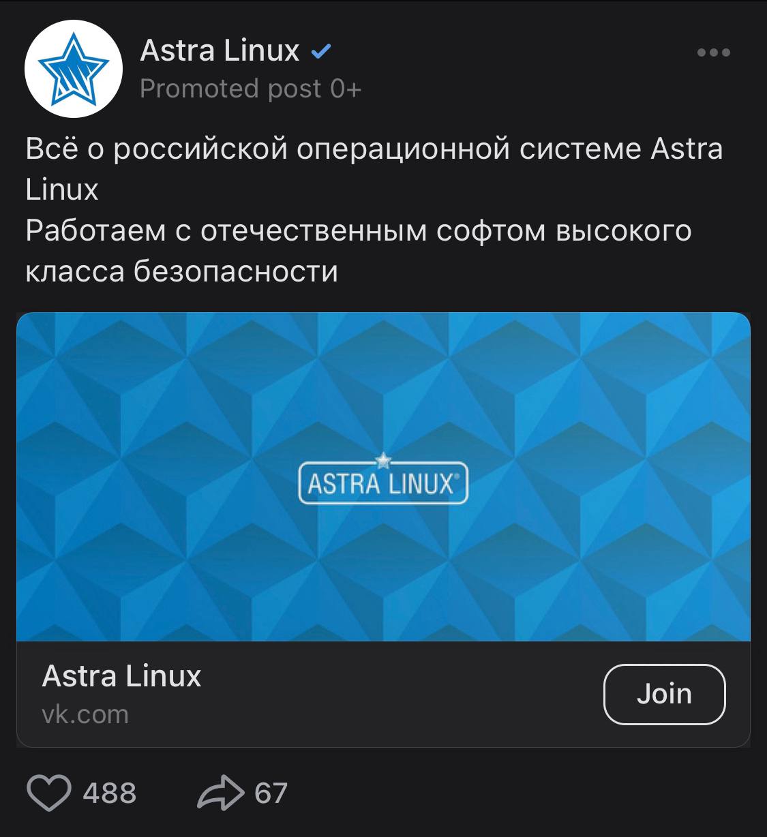Open the blue geometric banner image
This screenshot has width=767, height=837.
383,476
